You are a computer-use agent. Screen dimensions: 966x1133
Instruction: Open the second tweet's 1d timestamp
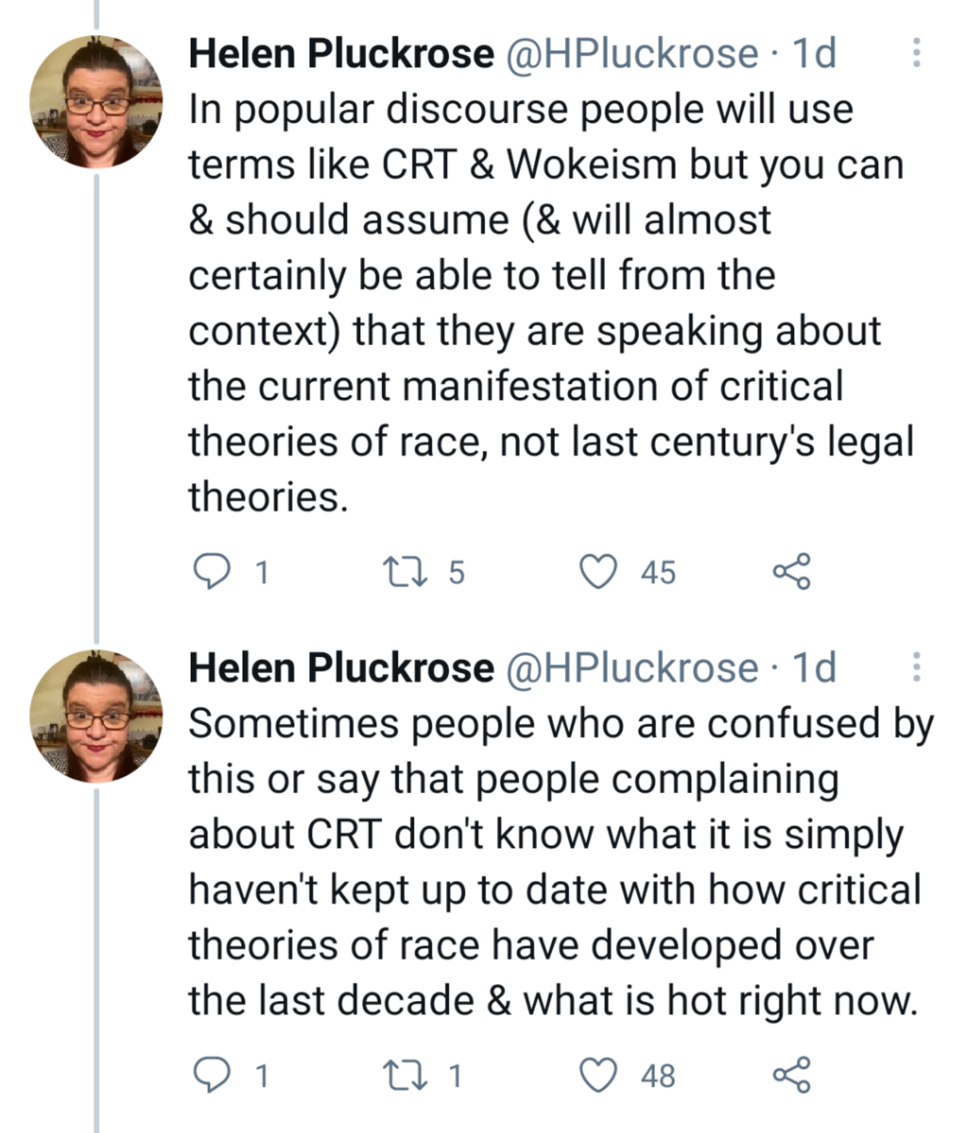(814, 668)
